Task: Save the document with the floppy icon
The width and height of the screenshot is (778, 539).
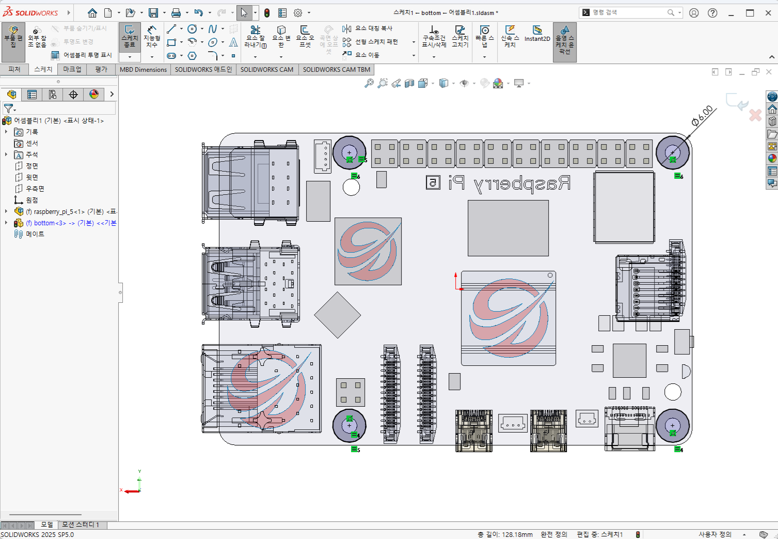Action: (153, 13)
